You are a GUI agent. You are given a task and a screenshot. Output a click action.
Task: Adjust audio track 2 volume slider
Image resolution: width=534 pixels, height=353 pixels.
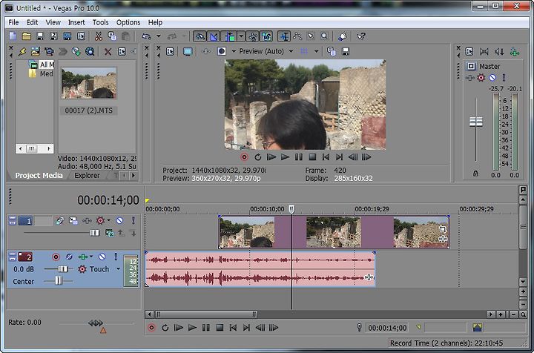[x=63, y=269]
